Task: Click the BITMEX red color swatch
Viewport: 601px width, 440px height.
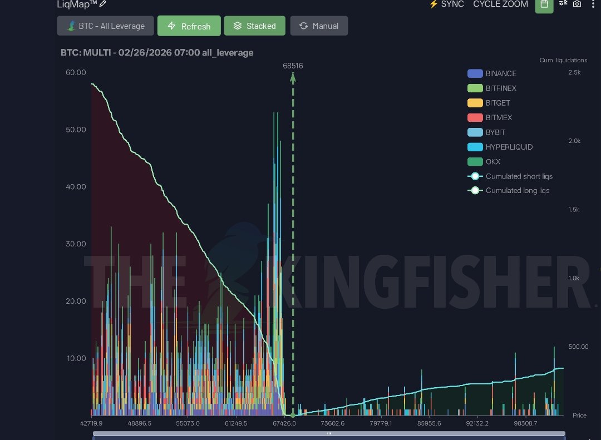Action: click(475, 117)
